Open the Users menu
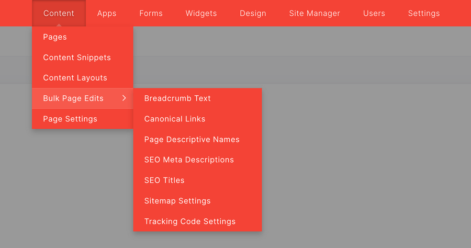The width and height of the screenshot is (471, 248). [374, 13]
